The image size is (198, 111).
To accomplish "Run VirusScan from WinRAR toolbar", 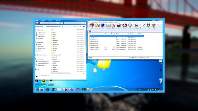I will click(x=136, y=26).
